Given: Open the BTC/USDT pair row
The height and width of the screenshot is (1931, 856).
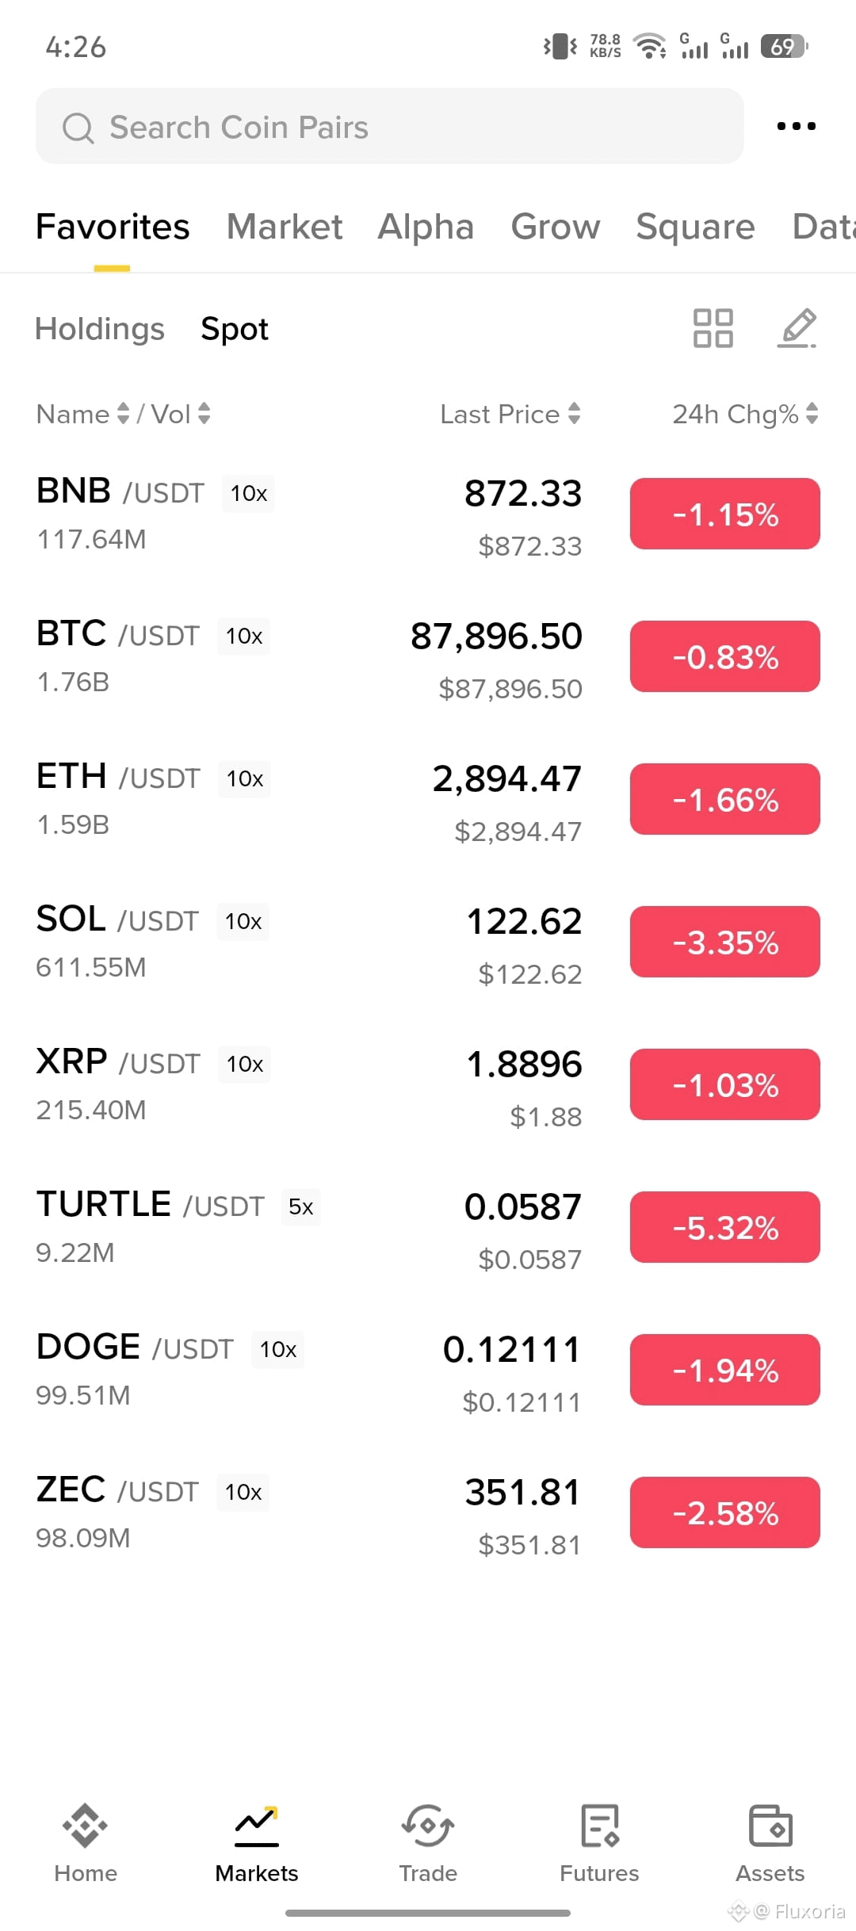Looking at the screenshot, I should (x=428, y=656).
